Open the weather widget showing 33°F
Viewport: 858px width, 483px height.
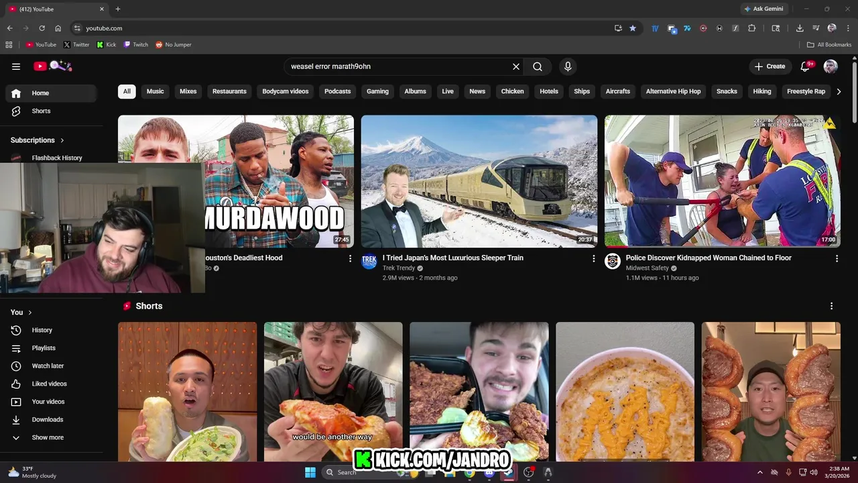pos(32,472)
